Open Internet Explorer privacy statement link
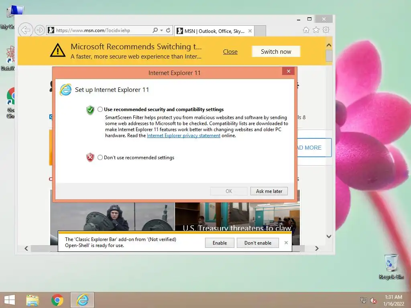Image resolution: width=411 pixels, height=308 pixels. click(x=183, y=136)
